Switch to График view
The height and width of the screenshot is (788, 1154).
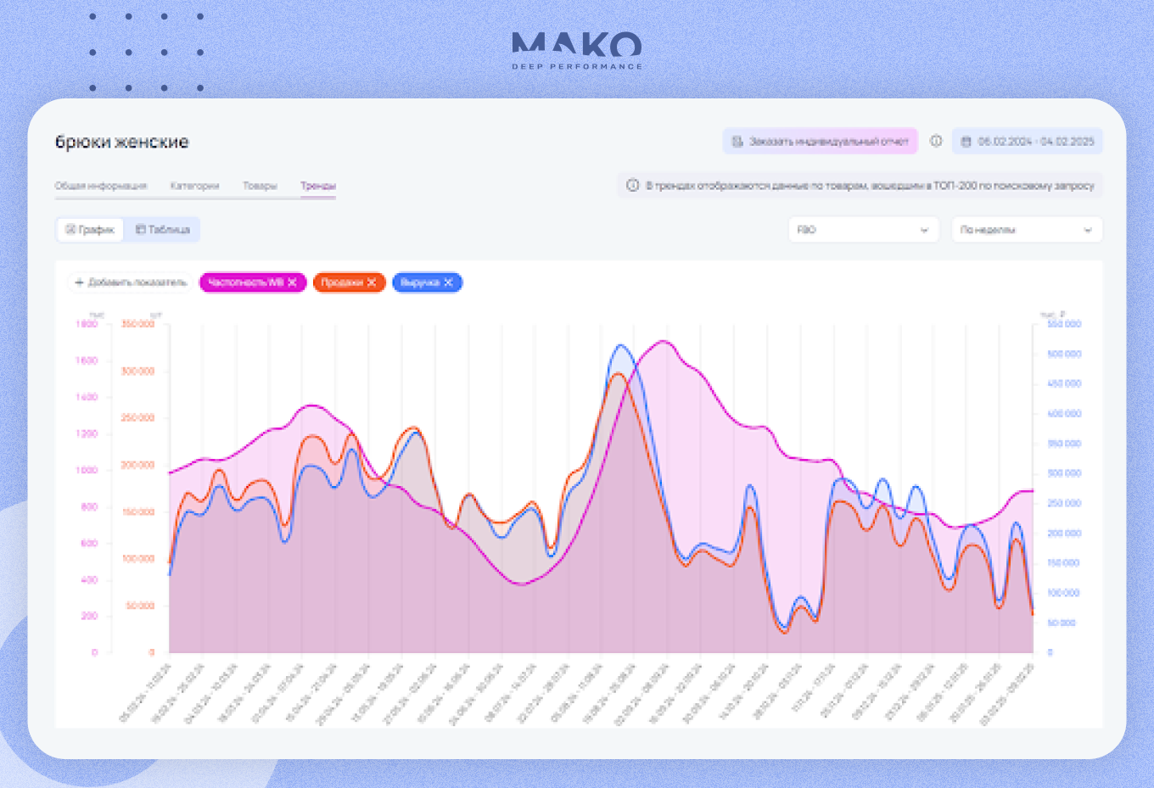[x=90, y=230]
